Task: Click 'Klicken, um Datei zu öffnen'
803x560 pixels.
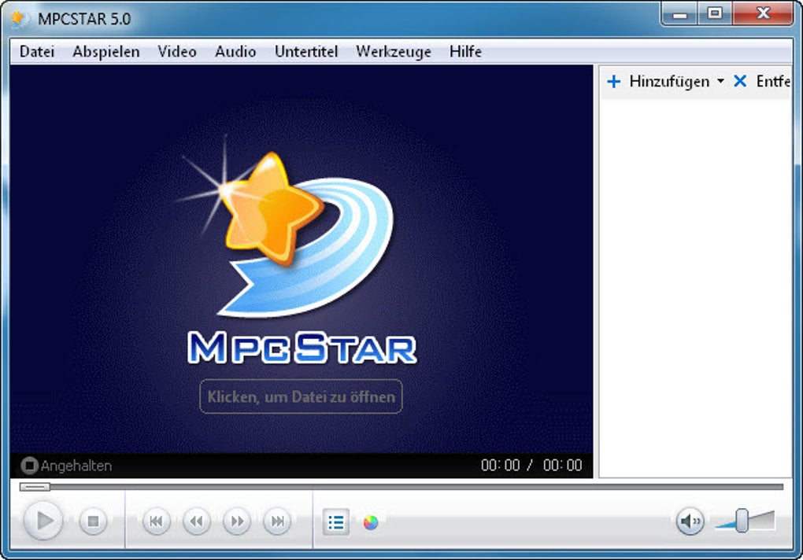Action: tap(301, 396)
